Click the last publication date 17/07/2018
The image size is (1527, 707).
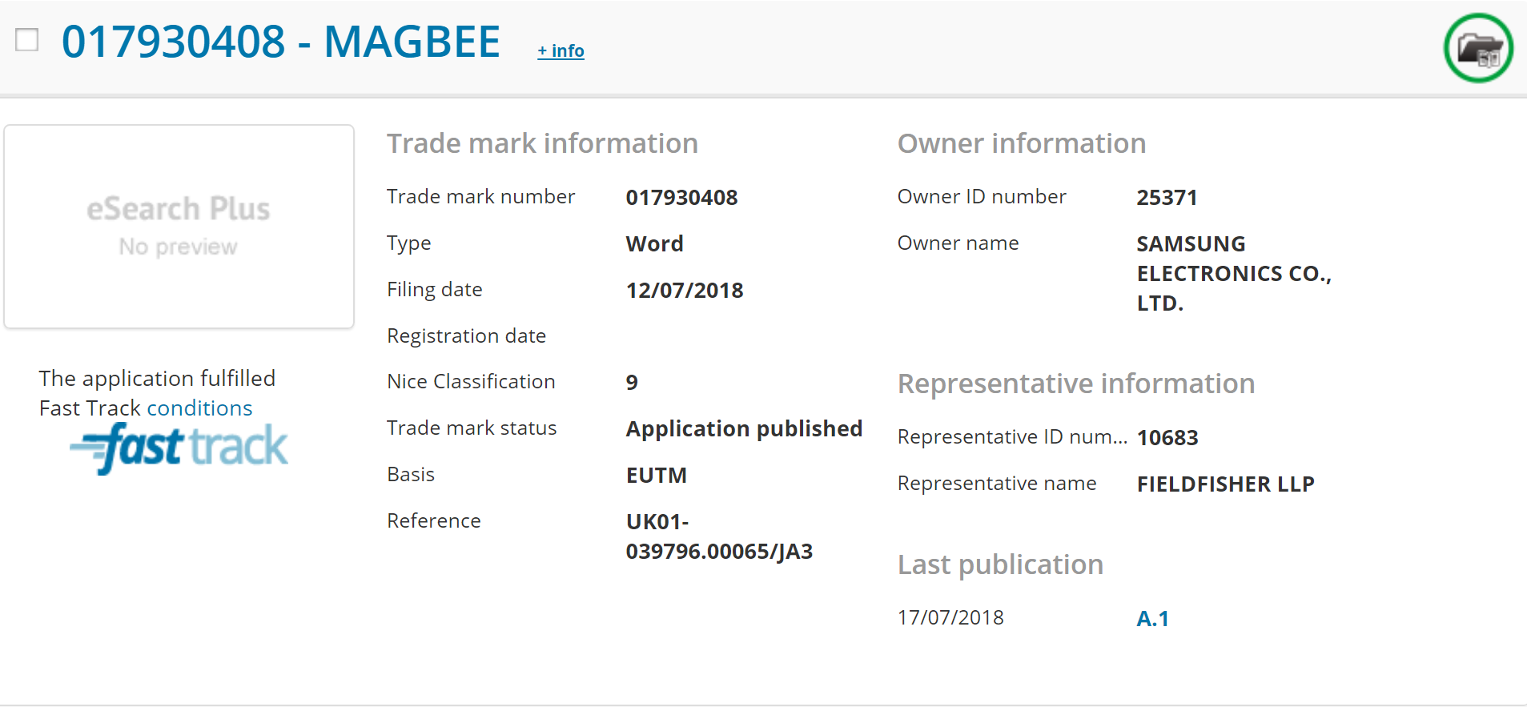pyautogui.click(x=950, y=618)
